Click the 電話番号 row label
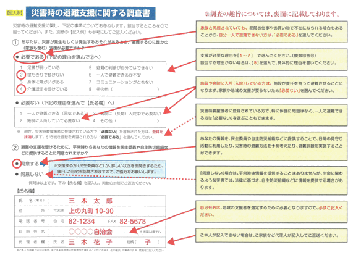This screenshot has width=361, height=255. coord(32,221)
